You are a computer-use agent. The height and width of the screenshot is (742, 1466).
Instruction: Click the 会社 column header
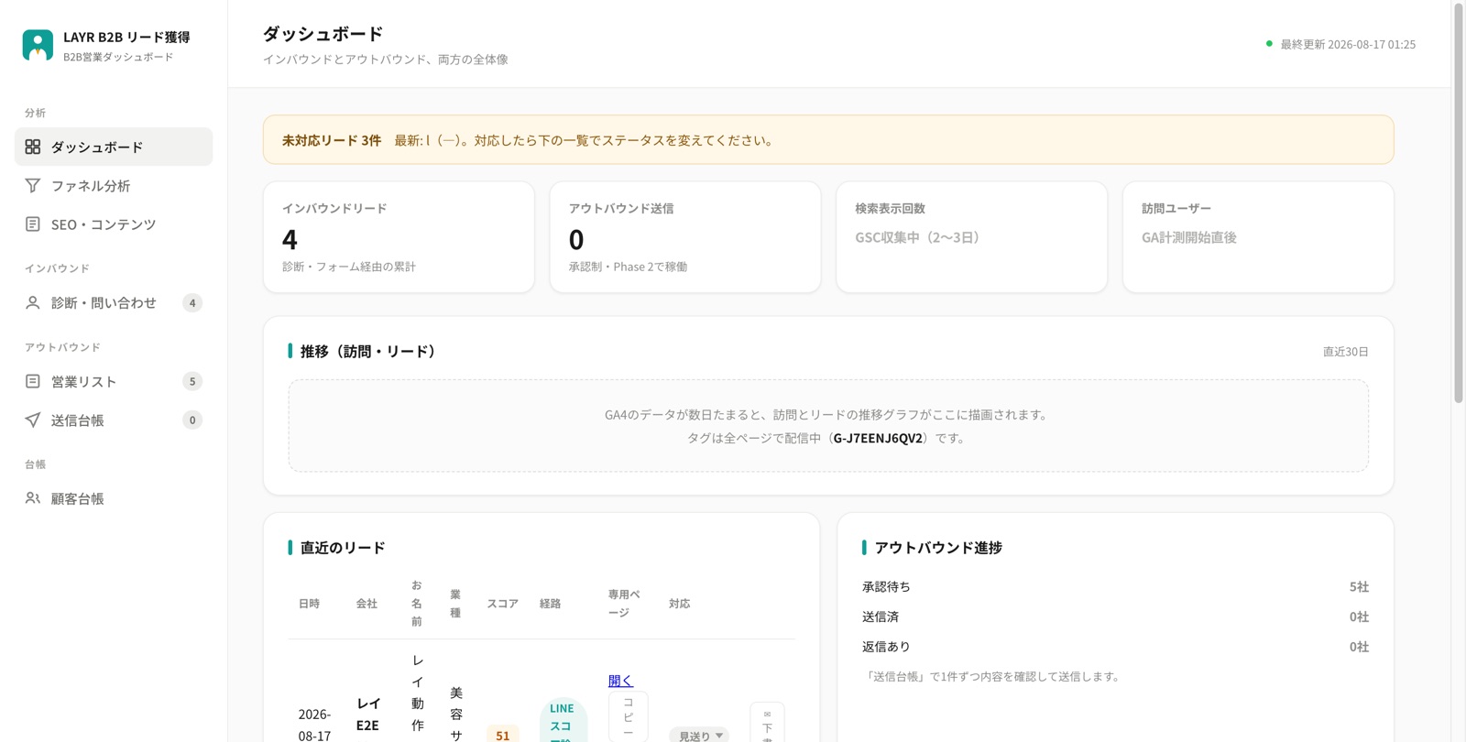click(x=366, y=604)
